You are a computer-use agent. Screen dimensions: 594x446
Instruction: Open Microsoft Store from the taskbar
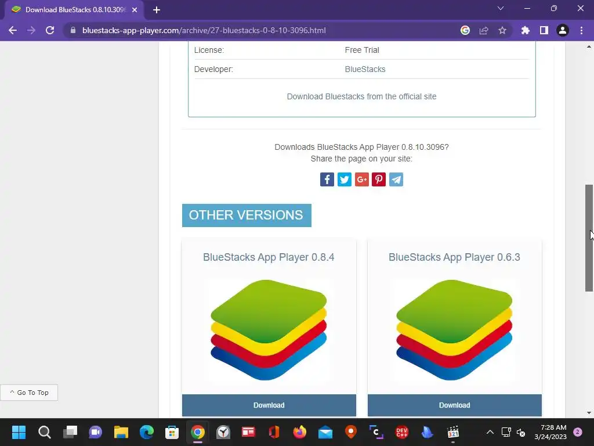(x=172, y=432)
